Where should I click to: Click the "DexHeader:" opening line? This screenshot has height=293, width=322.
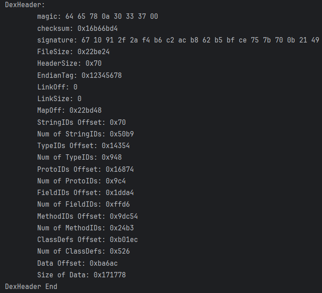click(25, 4)
